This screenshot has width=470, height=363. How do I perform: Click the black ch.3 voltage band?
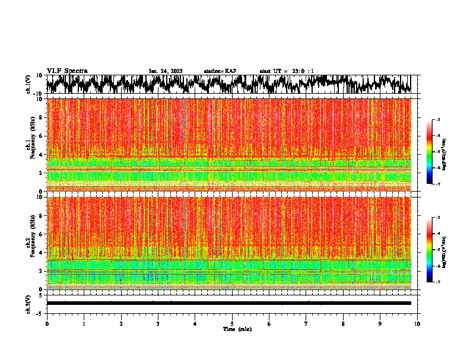click(x=228, y=303)
